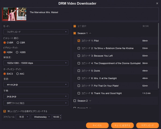Toggle the Season 2 checkbox
161x129 pixels.
(x=75, y=101)
